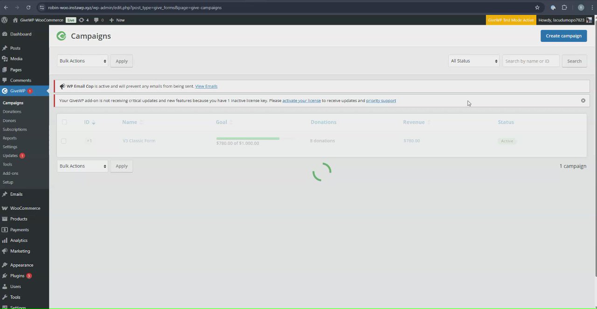Viewport: 597px width, 309px height.
Task: Sort campaigns by Goal column
Action: pos(224,122)
